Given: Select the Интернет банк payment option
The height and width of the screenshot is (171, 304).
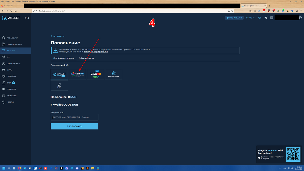Looking at the screenshot, I should coord(113,74).
